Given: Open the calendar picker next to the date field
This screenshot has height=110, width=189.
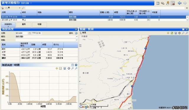Looking at the screenshot, I should [30, 33].
